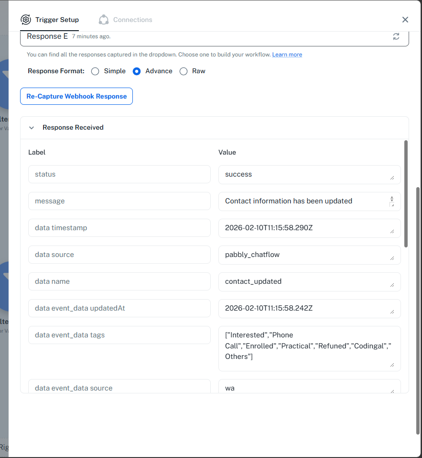
Task: Switch to the Connections tab
Action: tap(132, 20)
